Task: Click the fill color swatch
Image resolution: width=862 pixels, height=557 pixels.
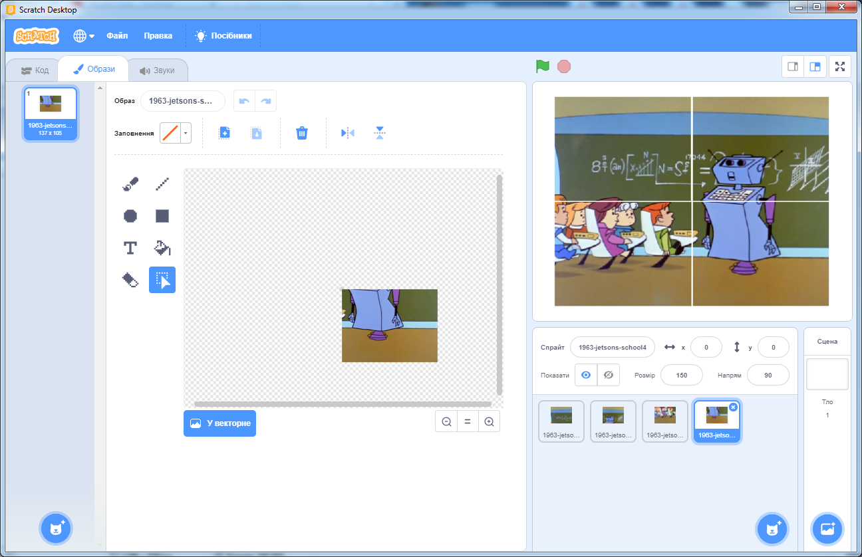Action: pyautogui.click(x=171, y=133)
